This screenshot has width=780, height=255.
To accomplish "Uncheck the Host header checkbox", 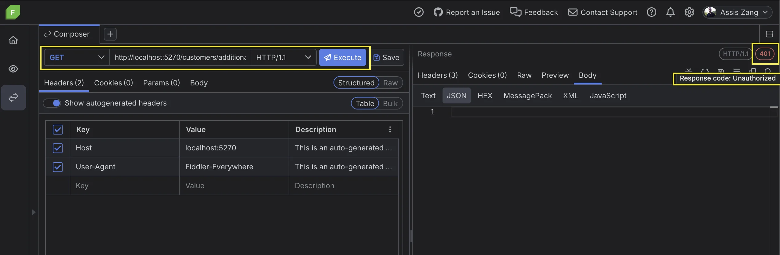I will pos(58,148).
